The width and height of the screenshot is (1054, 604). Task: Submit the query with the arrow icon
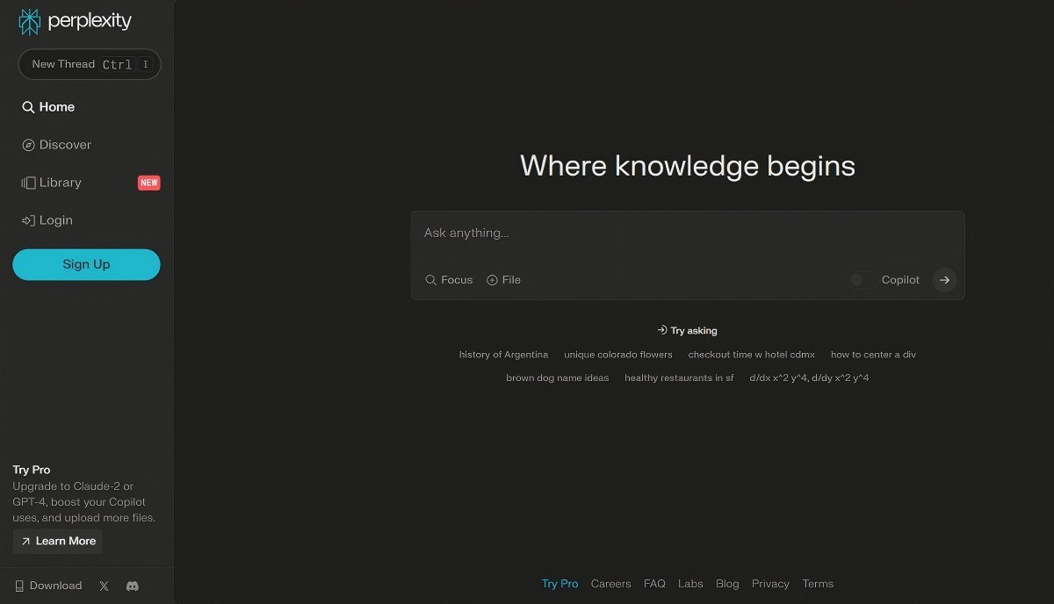(x=944, y=279)
